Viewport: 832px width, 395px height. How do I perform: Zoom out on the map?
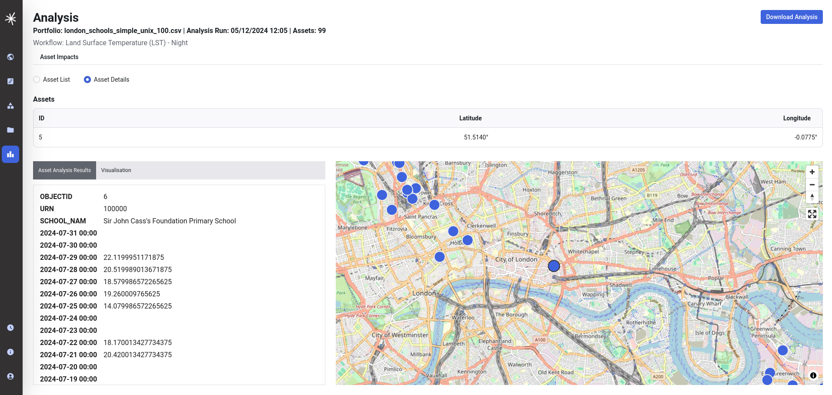812,185
